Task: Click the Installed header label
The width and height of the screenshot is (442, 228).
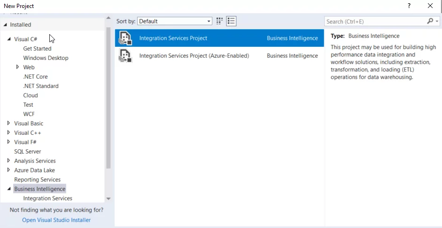Action: [21, 25]
